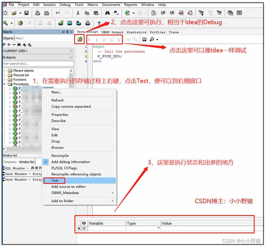Expand the Recent objects tree folder
Image resolution: width=265 pixels, height=246 pixels.
point(5,71)
